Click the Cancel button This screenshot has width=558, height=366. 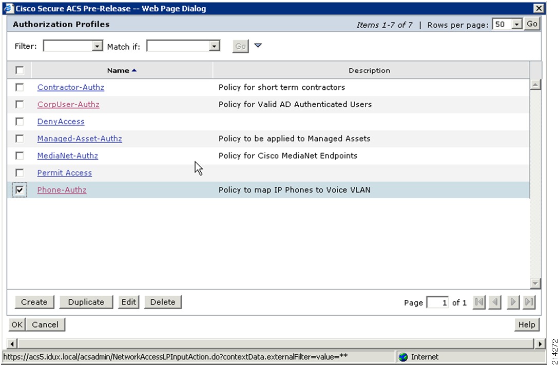click(x=45, y=324)
